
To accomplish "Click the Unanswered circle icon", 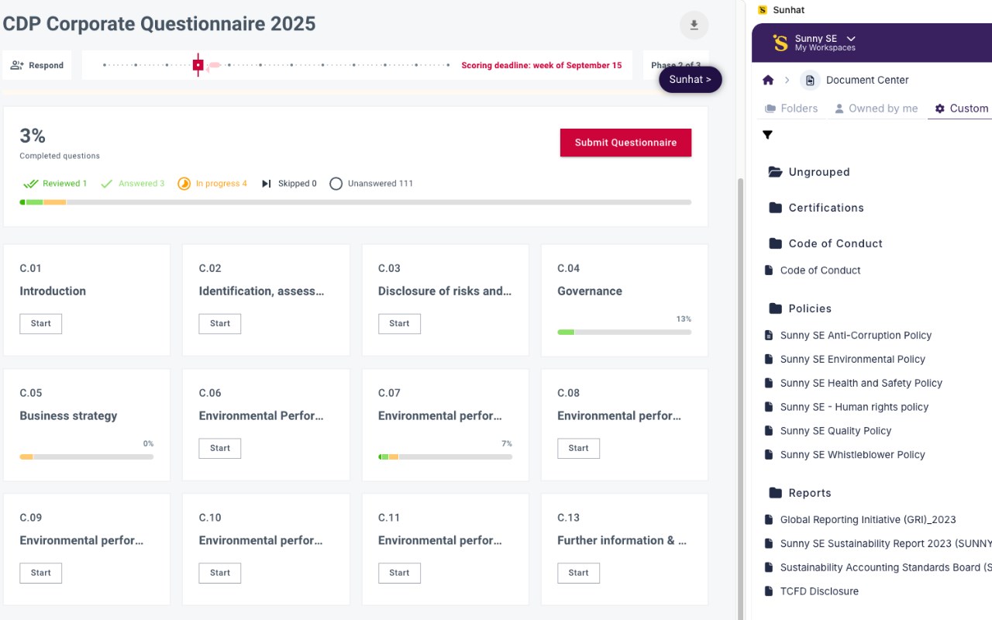I will point(336,184).
